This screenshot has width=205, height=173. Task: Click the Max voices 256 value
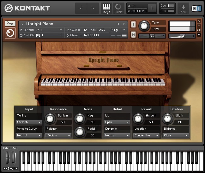[x=102, y=30]
